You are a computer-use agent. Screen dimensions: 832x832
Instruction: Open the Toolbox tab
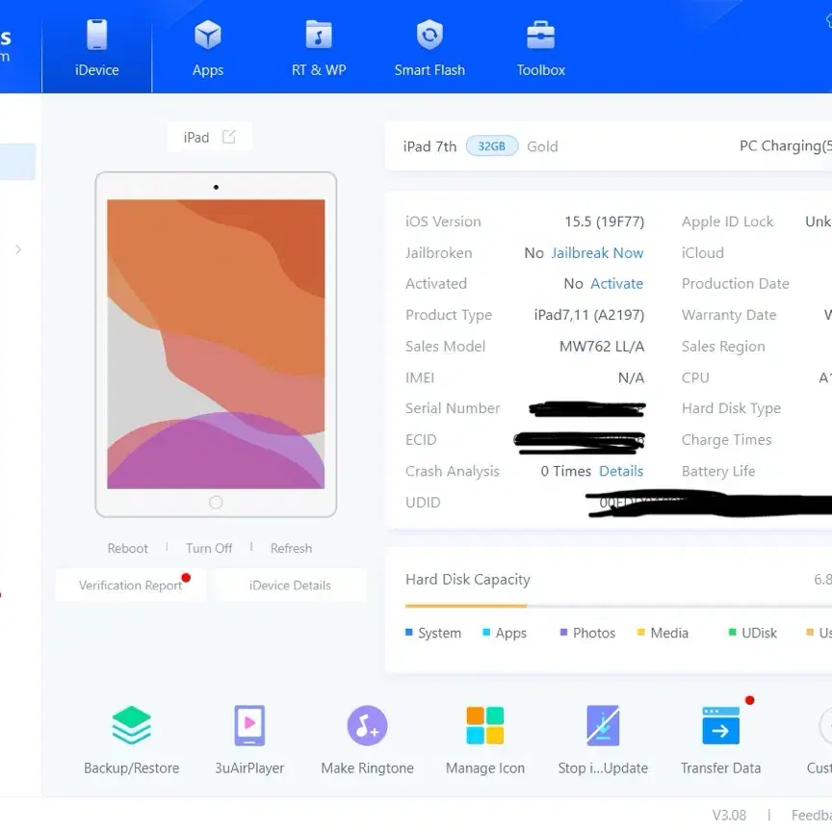point(540,48)
